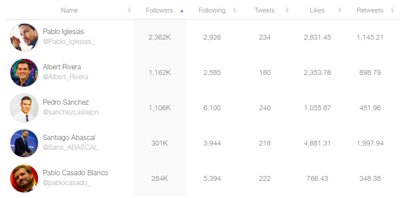
Task: Click the sort arrows beside Following
Action: click(x=235, y=10)
